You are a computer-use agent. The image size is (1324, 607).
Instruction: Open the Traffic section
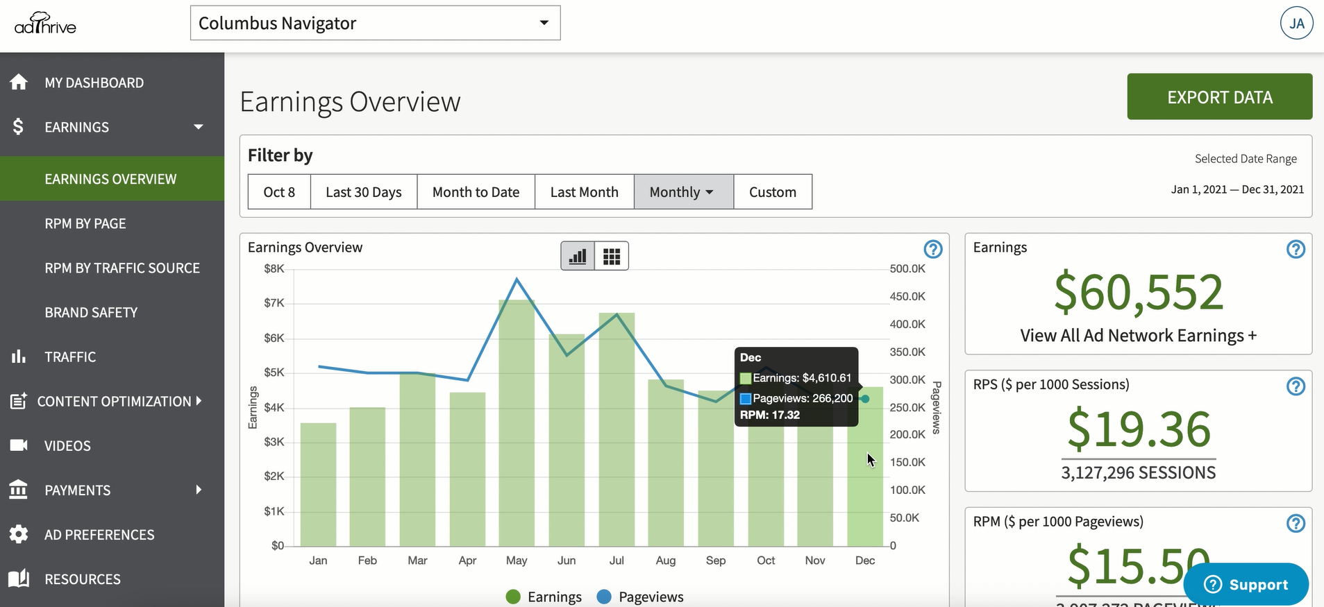coord(70,357)
